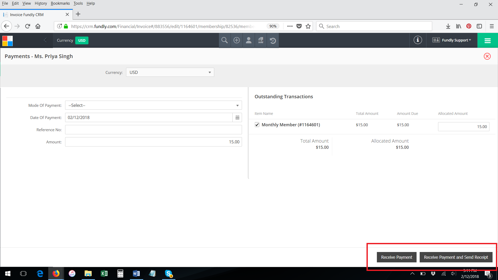Open the View menu
Image resolution: width=498 pixels, height=280 pixels.
[26, 3]
